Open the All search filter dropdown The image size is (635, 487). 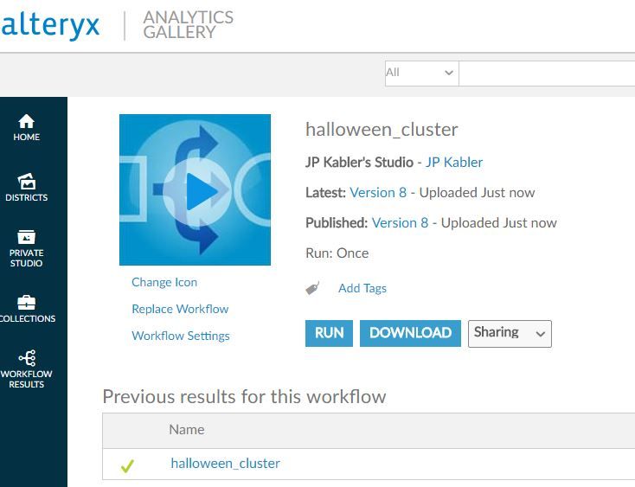(x=421, y=74)
